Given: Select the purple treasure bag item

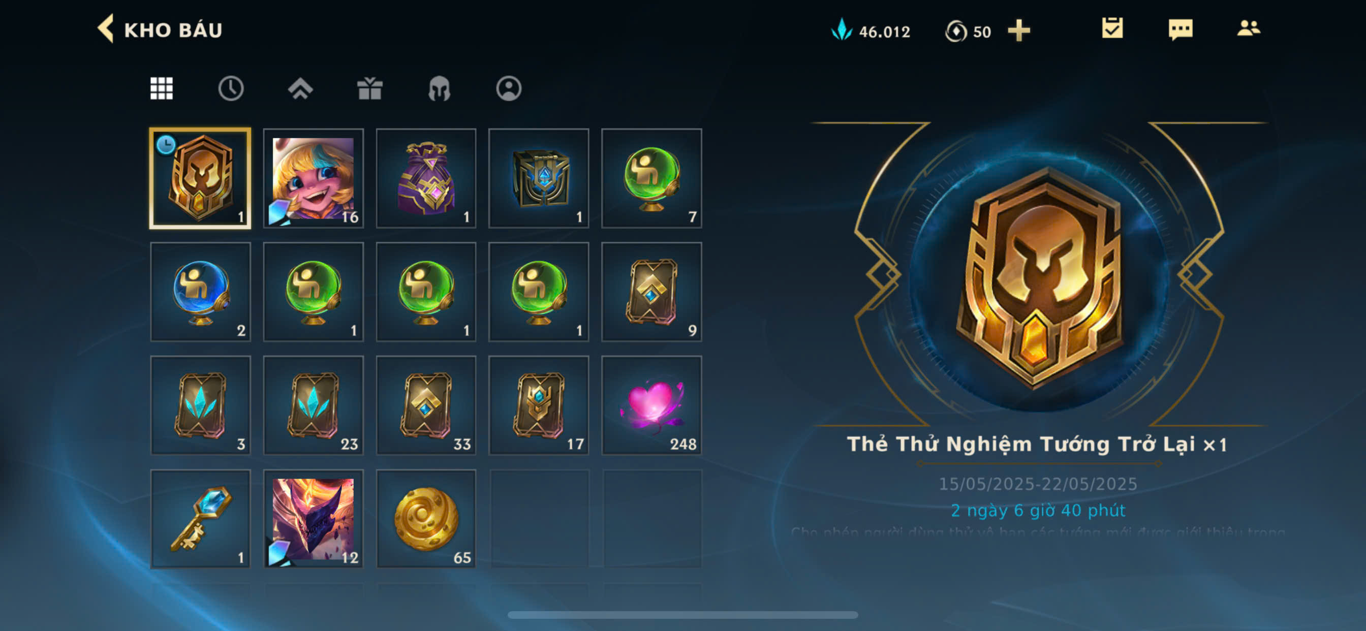Looking at the screenshot, I should pyautogui.click(x=426, y=178).
